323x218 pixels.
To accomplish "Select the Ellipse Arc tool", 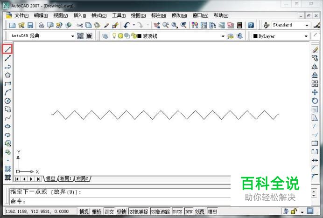I will 7,135.
